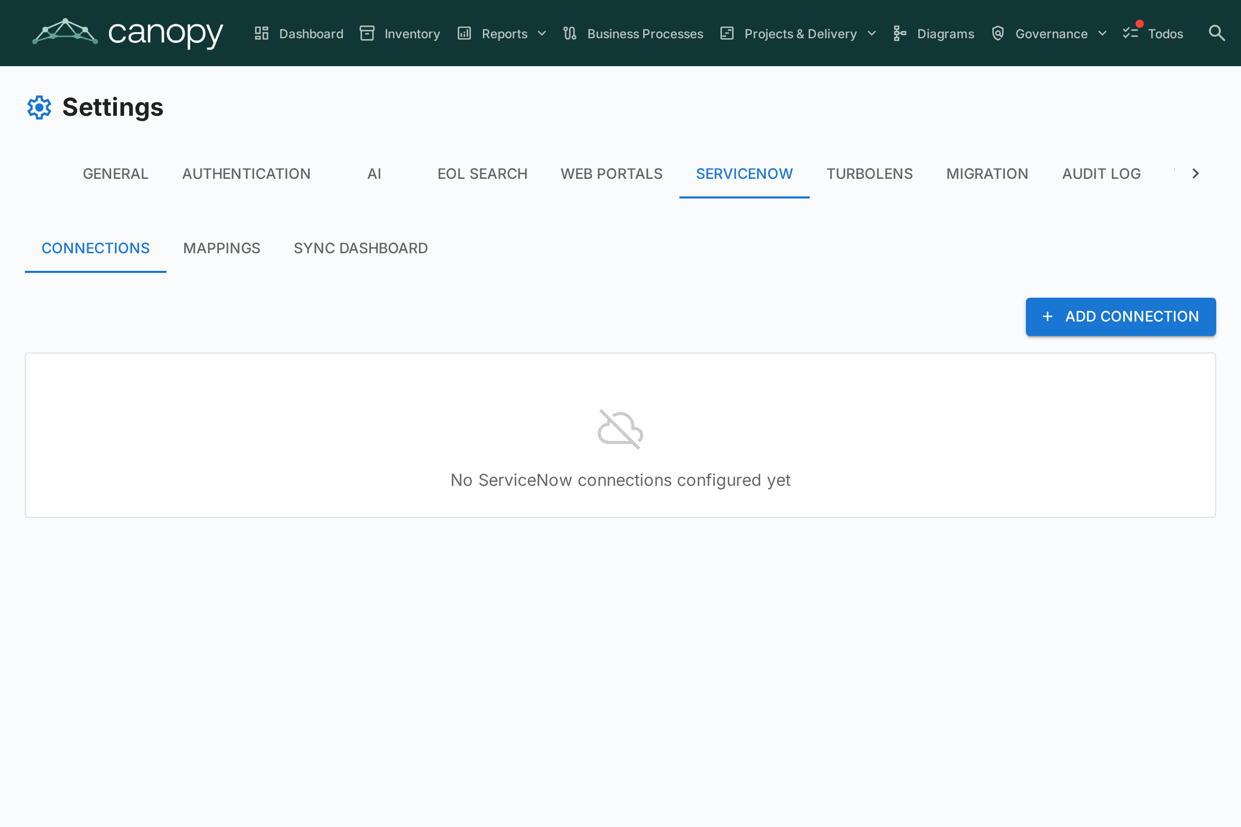This screenshot has height=827, width=1241.
Task: Open the Audit Log tab
Action: tap(1101, 174)
